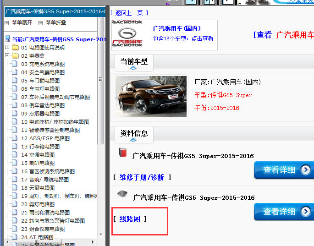Open 20 雾灯电路图
Image resolution: width=314 pixels, height=246 pixels.
38,204
